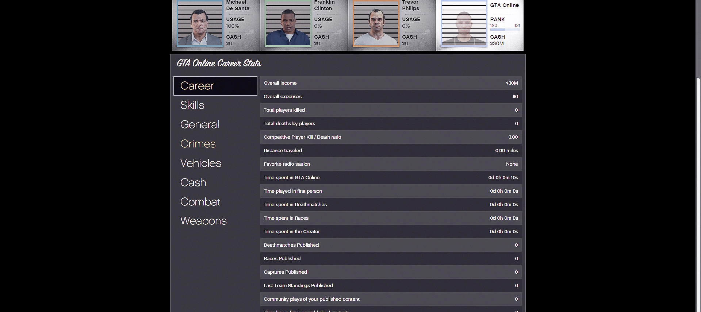Screen dimensions: 701x312
Task: Select the Overall income row
Action: 391,83
